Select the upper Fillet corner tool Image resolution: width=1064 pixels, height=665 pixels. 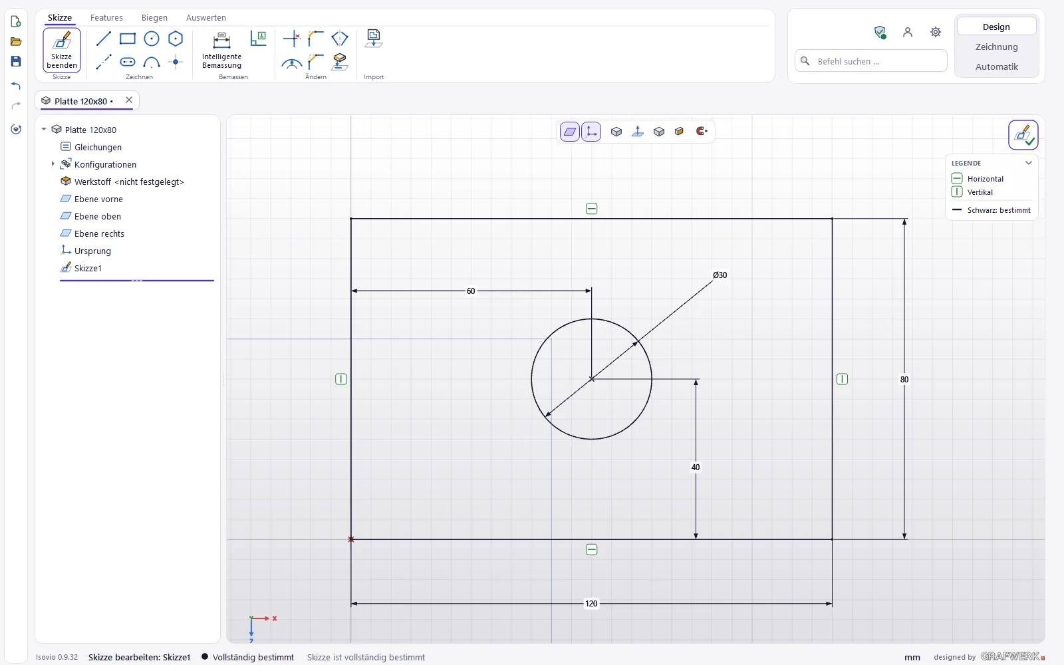point(316,39)
